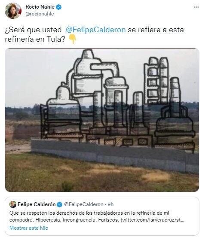Click the @rocionahle handle
The width and height of the screenshot is (205, 240).
[x=40, y=14]
